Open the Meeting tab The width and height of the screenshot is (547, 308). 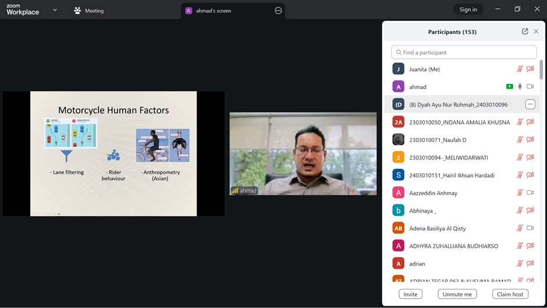(89, 10)
